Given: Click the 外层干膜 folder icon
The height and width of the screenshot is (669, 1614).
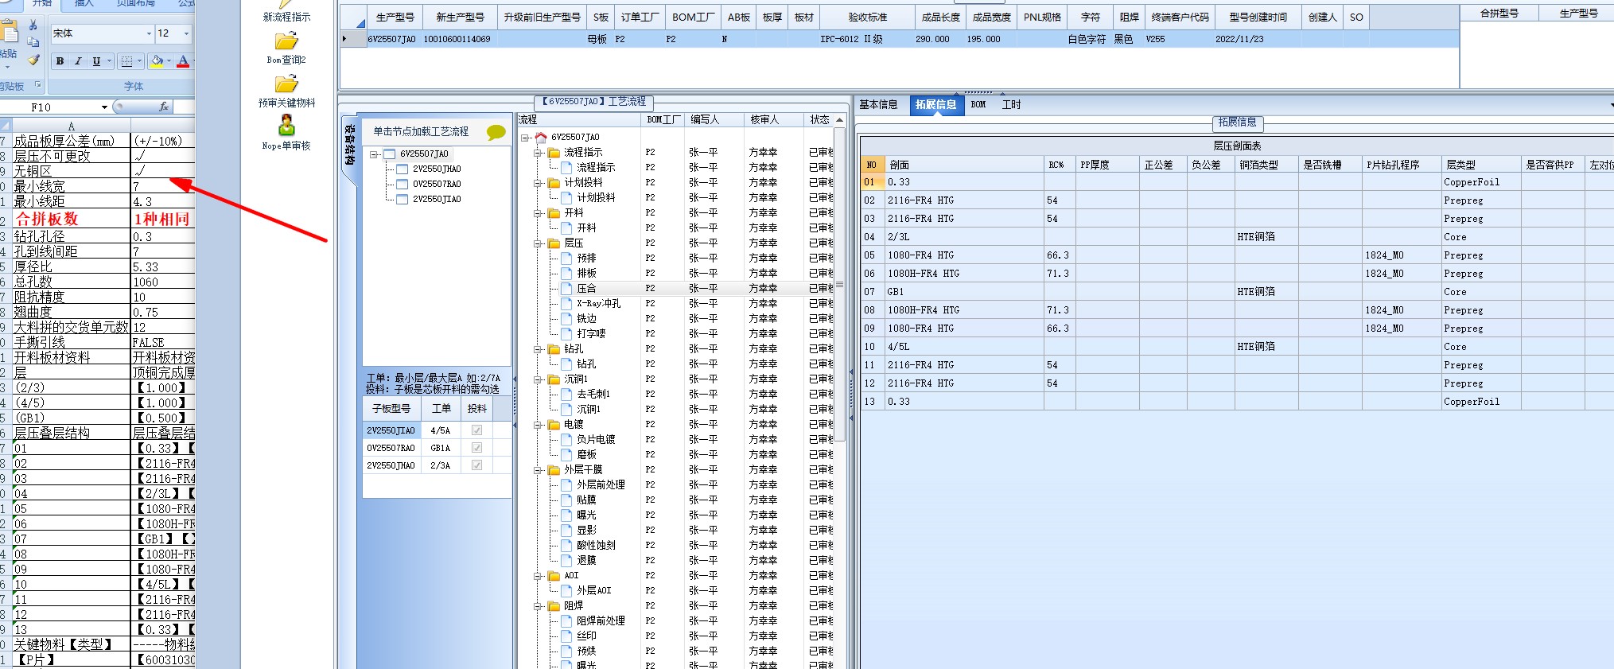Looking at the screenshot, I should coord(554,470).
